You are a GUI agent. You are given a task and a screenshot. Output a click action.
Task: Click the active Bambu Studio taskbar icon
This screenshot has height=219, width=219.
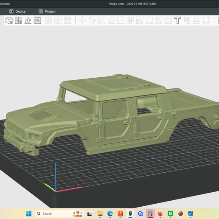pos(130,213)
